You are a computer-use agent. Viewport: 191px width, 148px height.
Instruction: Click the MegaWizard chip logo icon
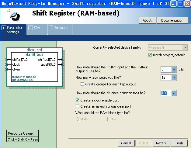pyautogui.click(x=14, y=15)
